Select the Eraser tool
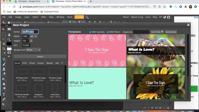The image size is (199, 112). [4, 74]
